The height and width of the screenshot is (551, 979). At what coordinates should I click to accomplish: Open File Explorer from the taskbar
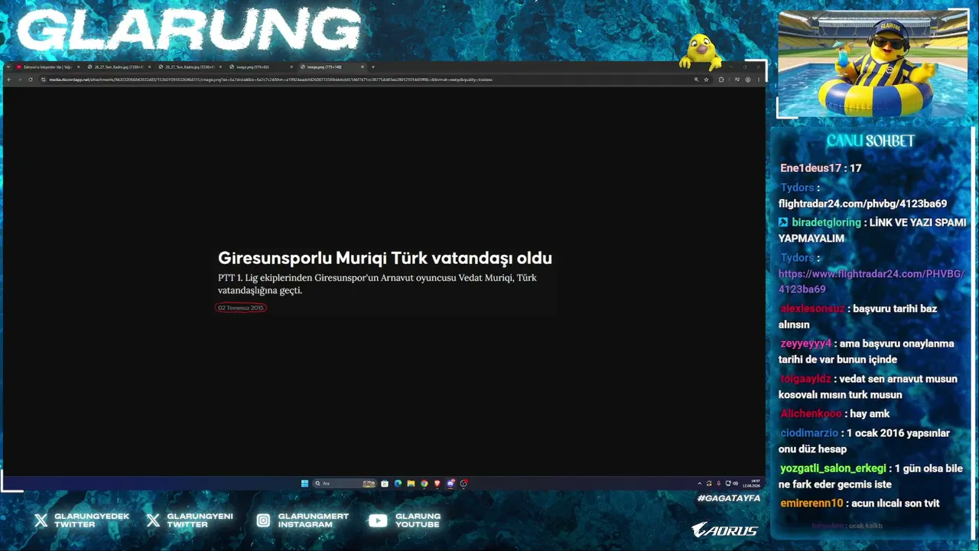411,484
